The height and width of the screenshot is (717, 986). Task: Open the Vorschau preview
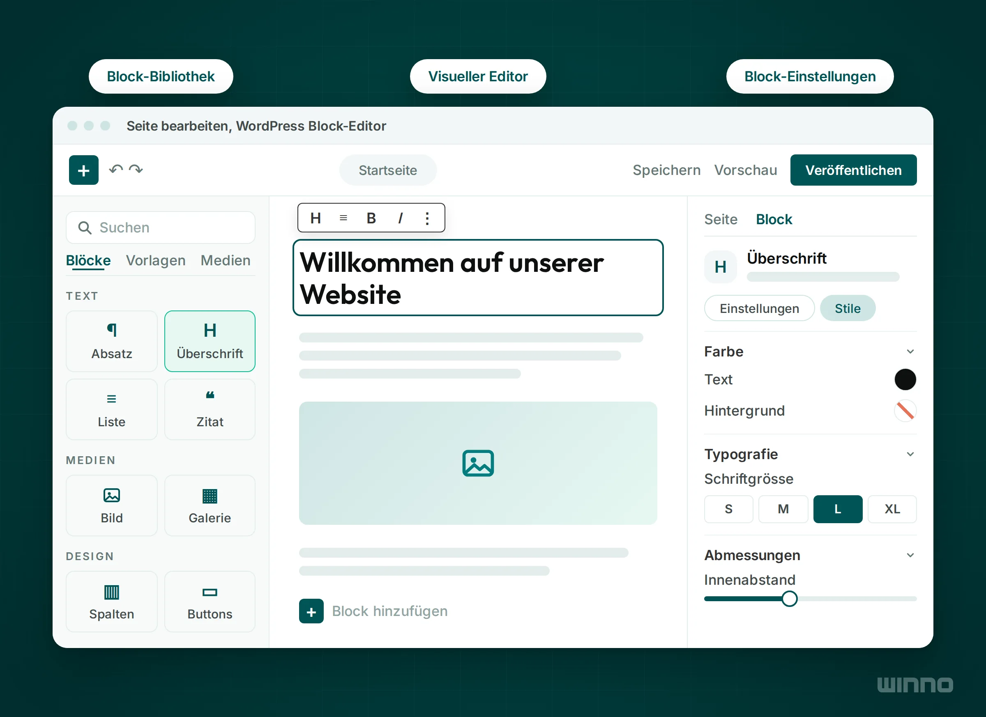click(x=746, y=170)
